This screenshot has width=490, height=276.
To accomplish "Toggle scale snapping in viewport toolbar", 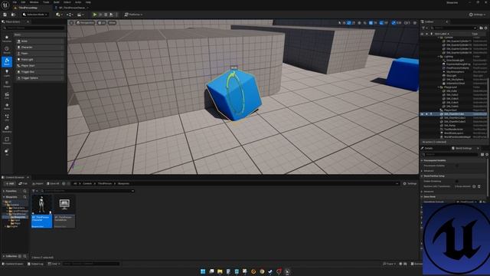I will (394, 23).
